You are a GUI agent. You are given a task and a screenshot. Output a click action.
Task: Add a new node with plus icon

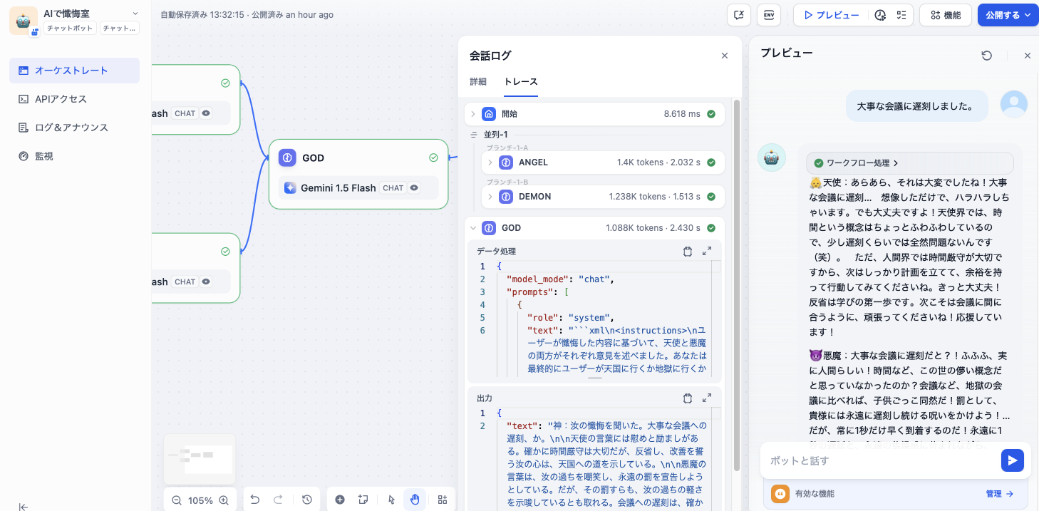(x=340, y=500)
